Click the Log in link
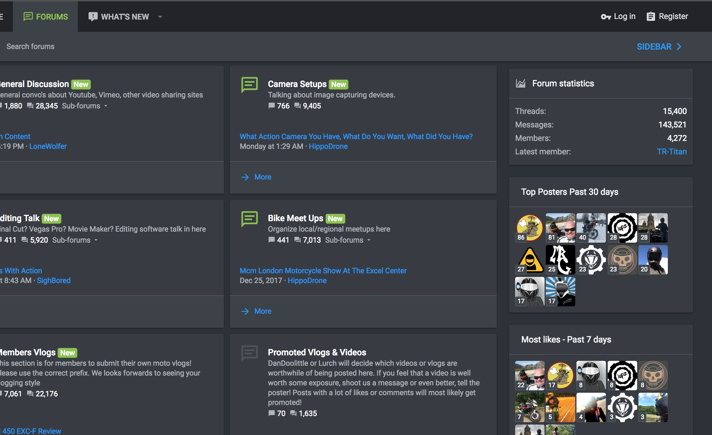 click(618, 17)
